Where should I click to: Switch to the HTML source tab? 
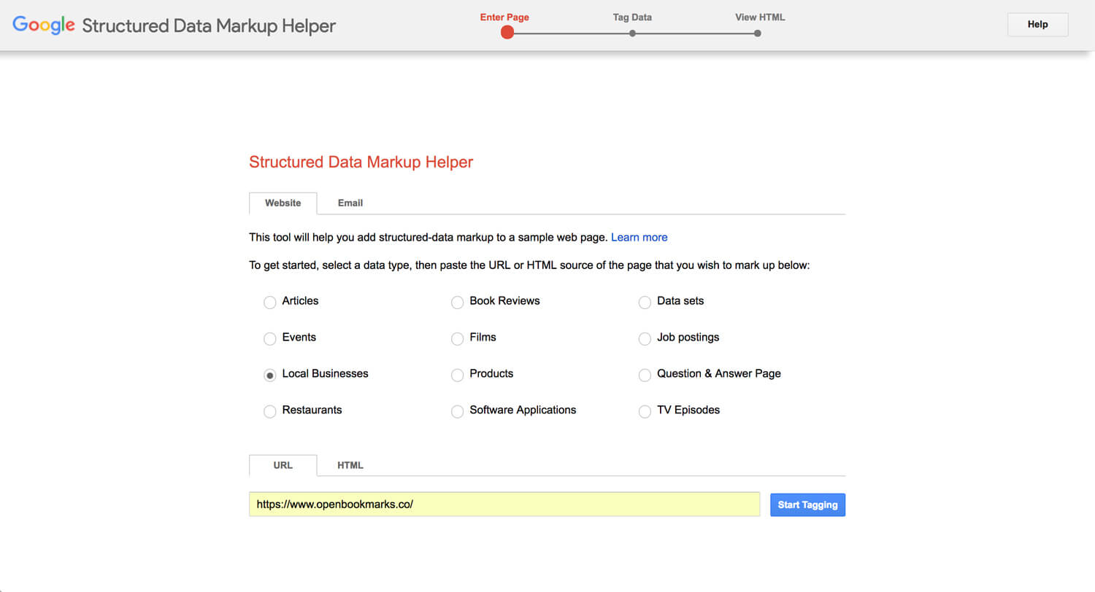(350, 465)
